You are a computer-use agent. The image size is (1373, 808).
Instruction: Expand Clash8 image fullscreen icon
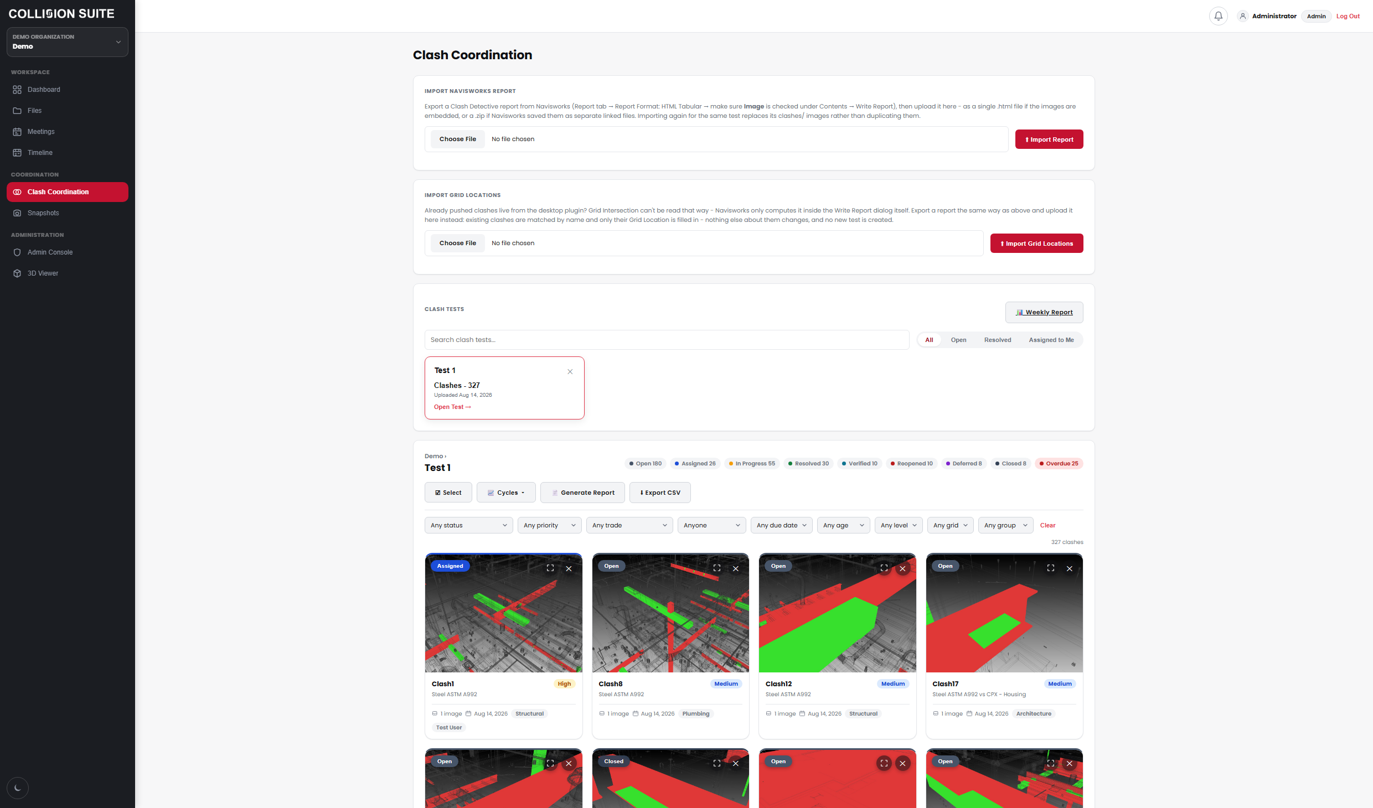[x=717, y=568]
